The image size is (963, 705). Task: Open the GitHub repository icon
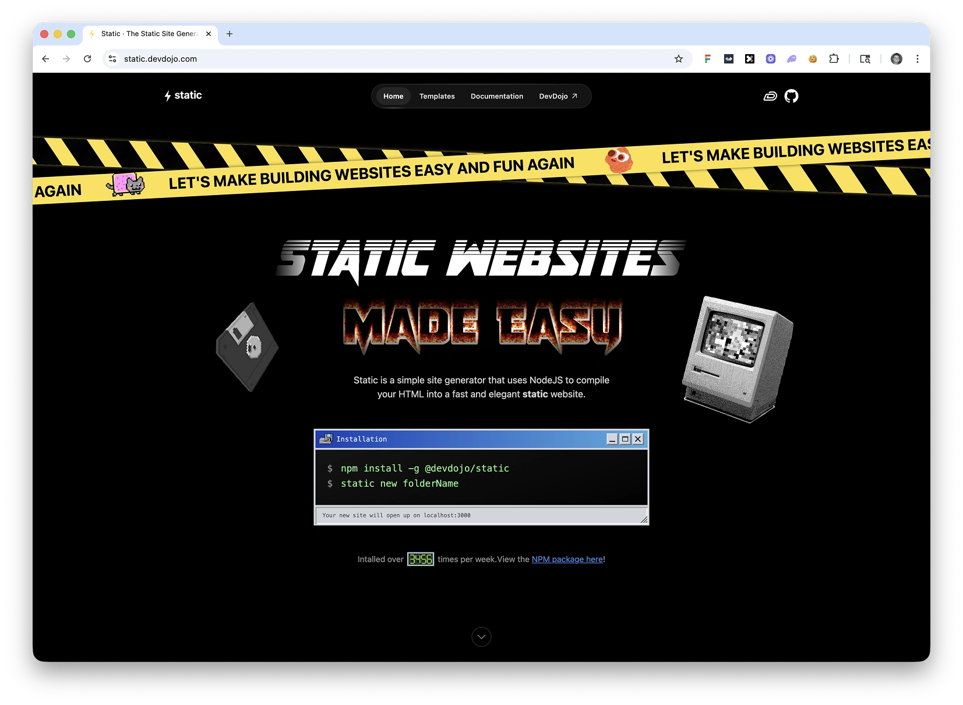coord(791,96)
